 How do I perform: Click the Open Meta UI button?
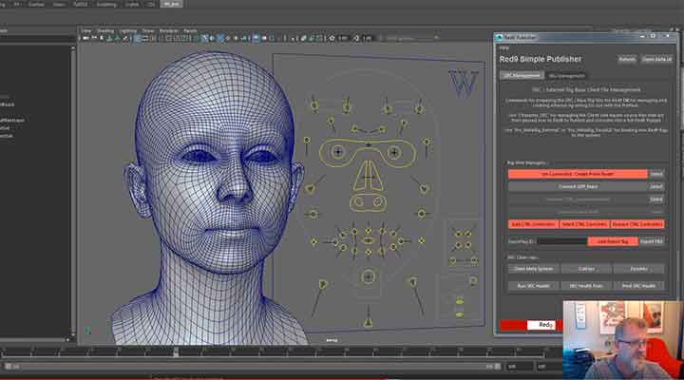coord(658,59)
